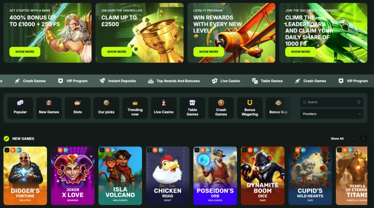Screen dimensions: 374x208
Task: Click the Trending now crown icon
Action: (135, 103)
